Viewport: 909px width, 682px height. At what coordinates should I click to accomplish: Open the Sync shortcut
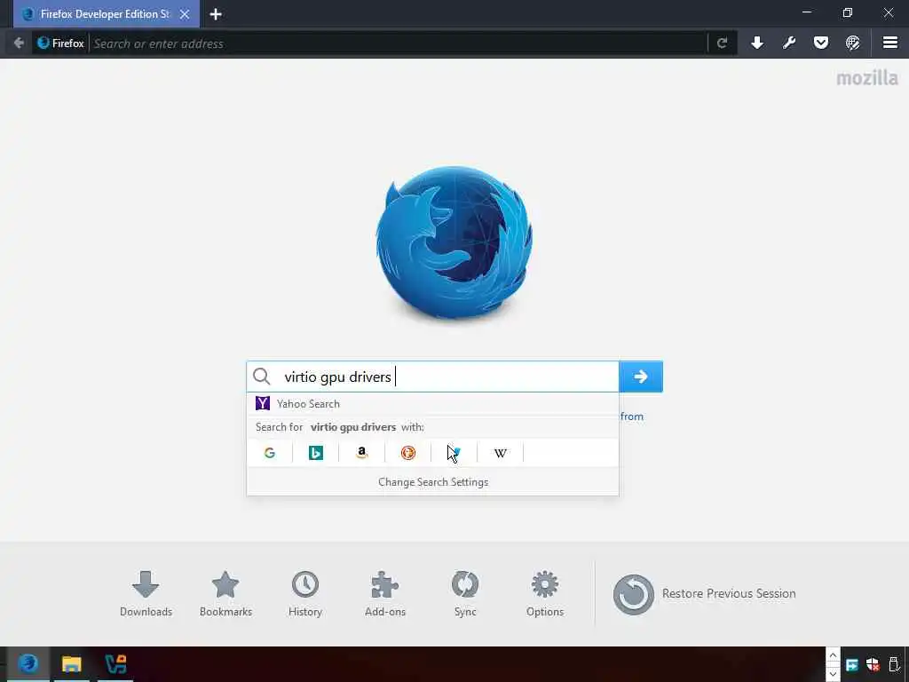pos(465,594)
